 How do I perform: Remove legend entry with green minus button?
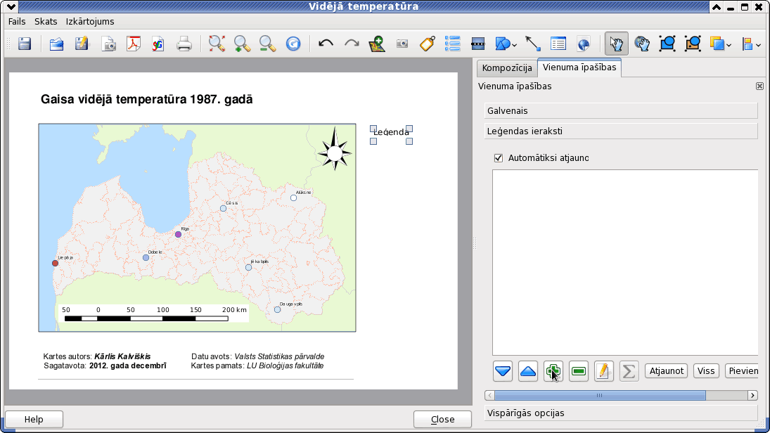579,371
